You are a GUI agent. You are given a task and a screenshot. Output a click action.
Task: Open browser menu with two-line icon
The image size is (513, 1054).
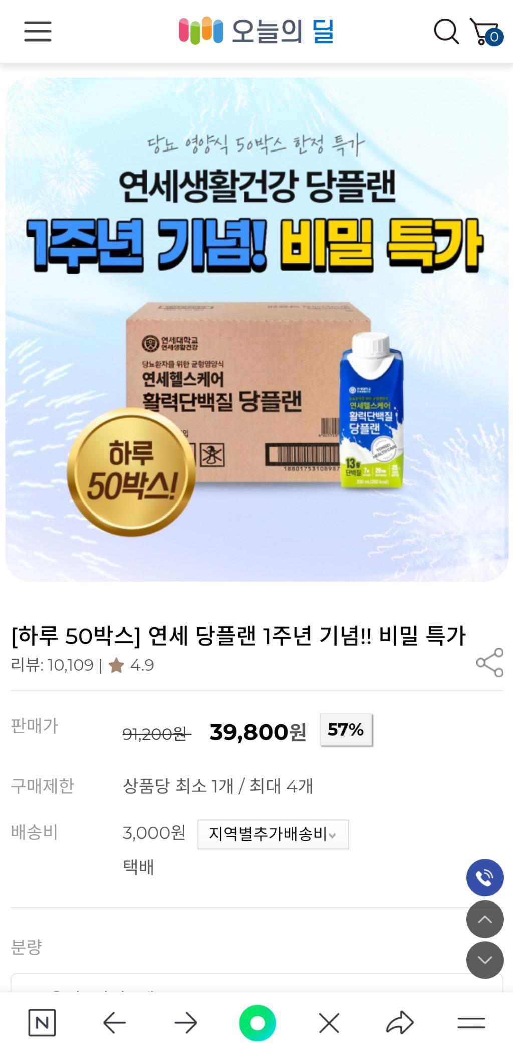point(471,1023)
